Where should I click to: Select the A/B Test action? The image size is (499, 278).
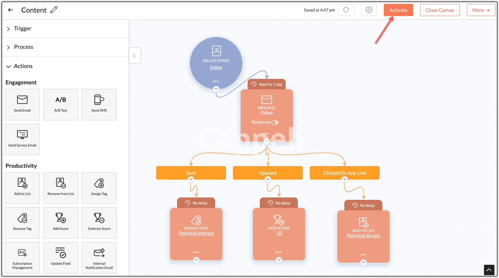pyautogui.click(x=61, y=104)
